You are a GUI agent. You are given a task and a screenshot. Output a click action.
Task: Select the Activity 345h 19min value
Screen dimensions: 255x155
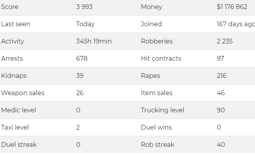coord(94,41)
